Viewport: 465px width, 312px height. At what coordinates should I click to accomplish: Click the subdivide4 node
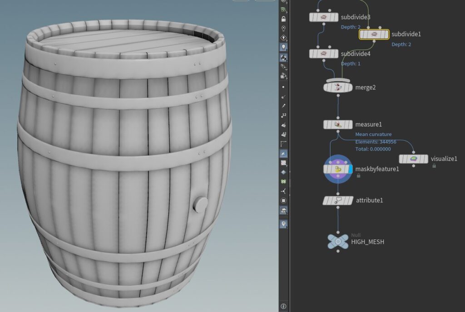pyautogui.click(x=324, y=54)
